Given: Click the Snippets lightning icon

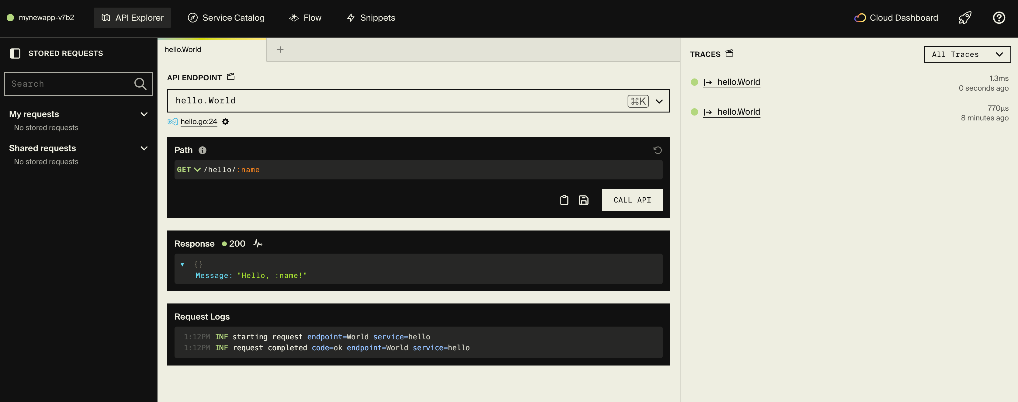Looking at the screenshot, I should (x=351, y=18).
